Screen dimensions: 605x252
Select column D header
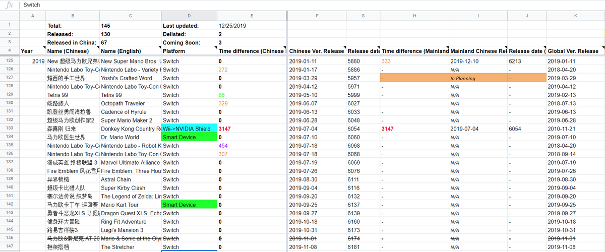pos(189,16)
